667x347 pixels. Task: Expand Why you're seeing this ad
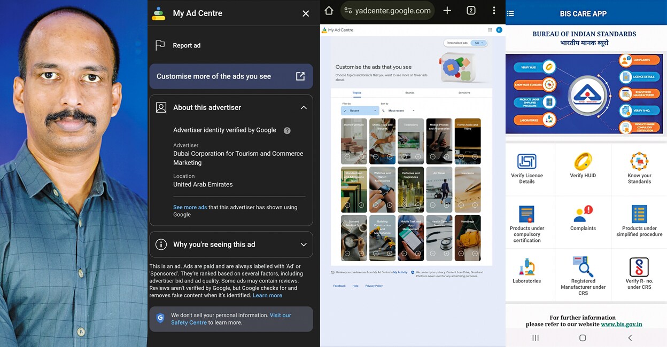(304, 245)
